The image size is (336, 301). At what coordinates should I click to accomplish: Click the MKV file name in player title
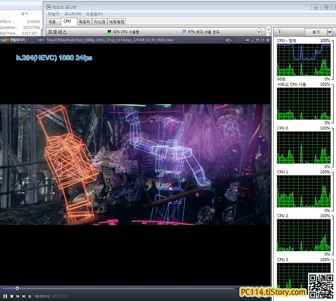point(110,40)
